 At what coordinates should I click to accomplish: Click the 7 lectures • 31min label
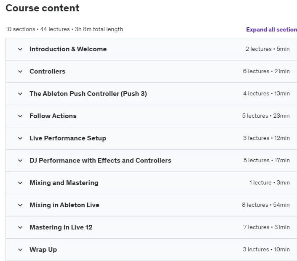266,227
